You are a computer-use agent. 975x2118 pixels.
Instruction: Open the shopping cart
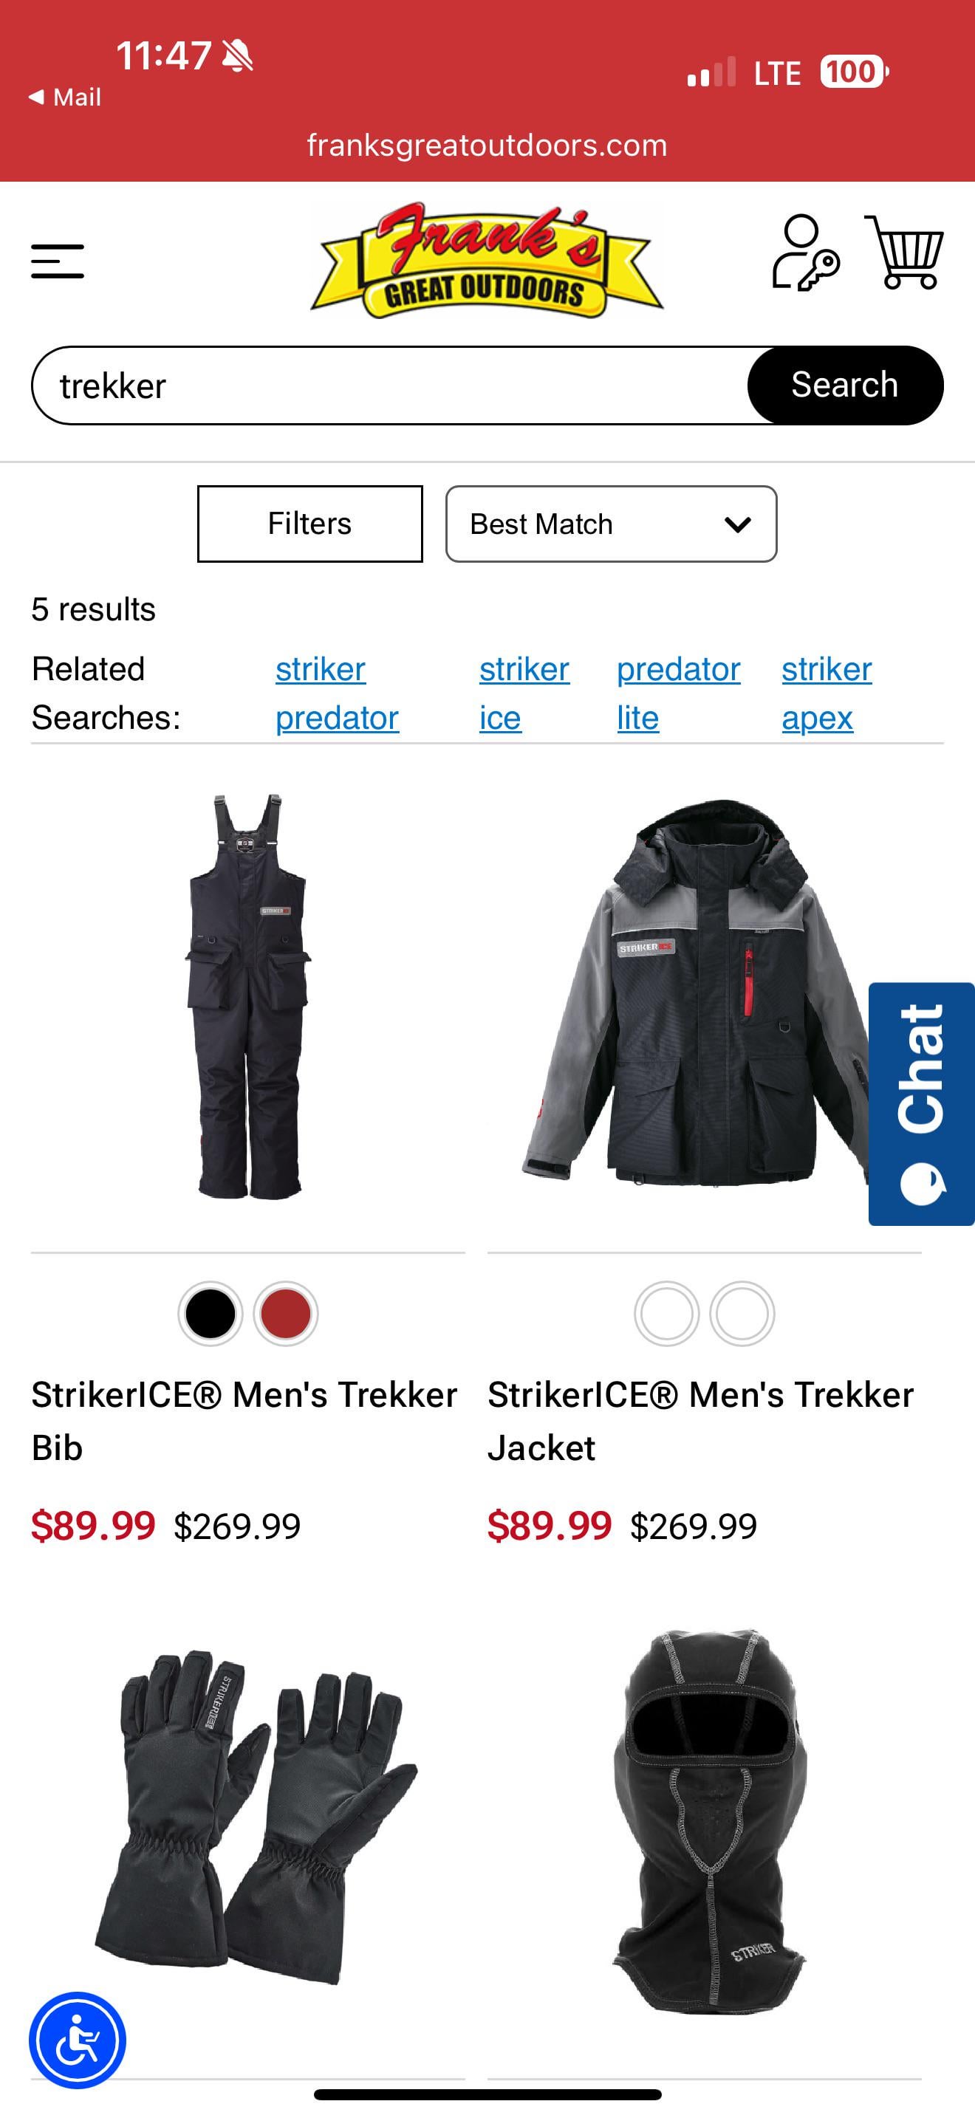(904, 253)
